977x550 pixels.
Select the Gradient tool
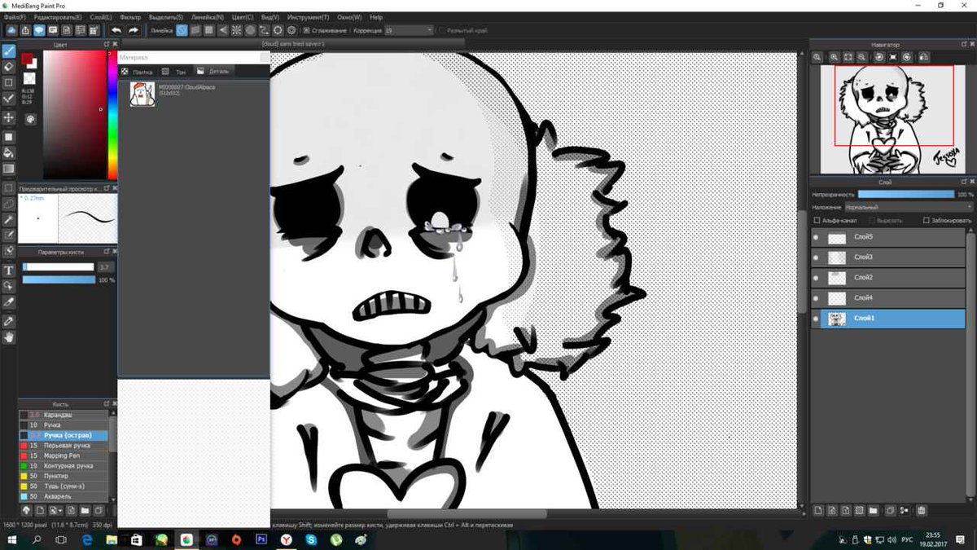9,169
